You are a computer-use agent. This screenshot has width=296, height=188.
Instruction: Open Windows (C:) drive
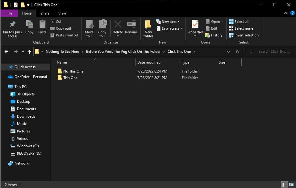pyautogui.click(x=25, y=146)
